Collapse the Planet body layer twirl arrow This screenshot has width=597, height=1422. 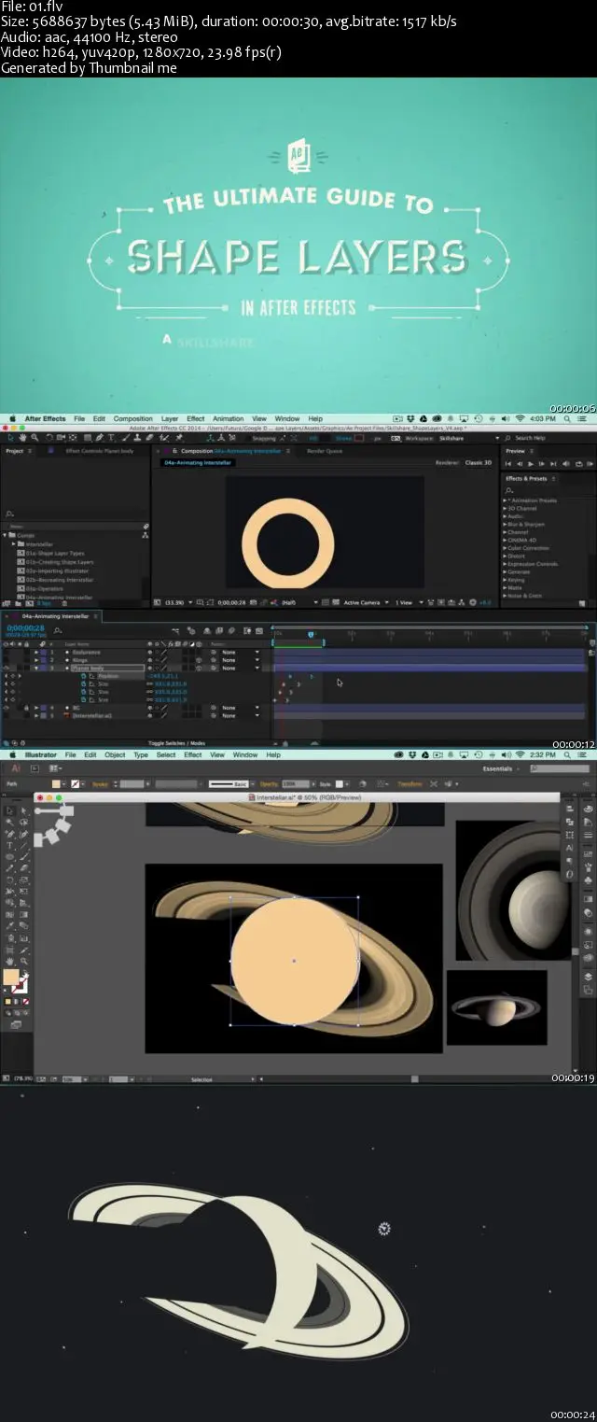[35, 668]
